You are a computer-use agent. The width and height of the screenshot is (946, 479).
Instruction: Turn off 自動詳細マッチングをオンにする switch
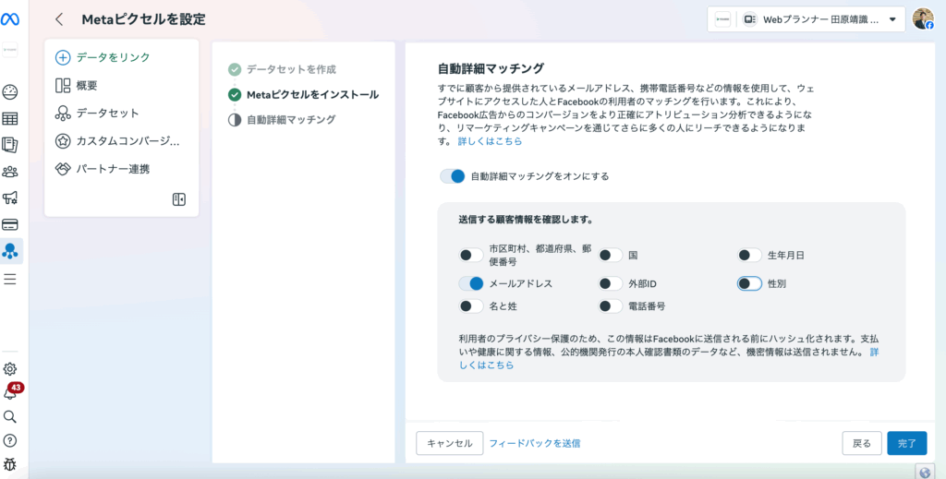coord(453,176)
